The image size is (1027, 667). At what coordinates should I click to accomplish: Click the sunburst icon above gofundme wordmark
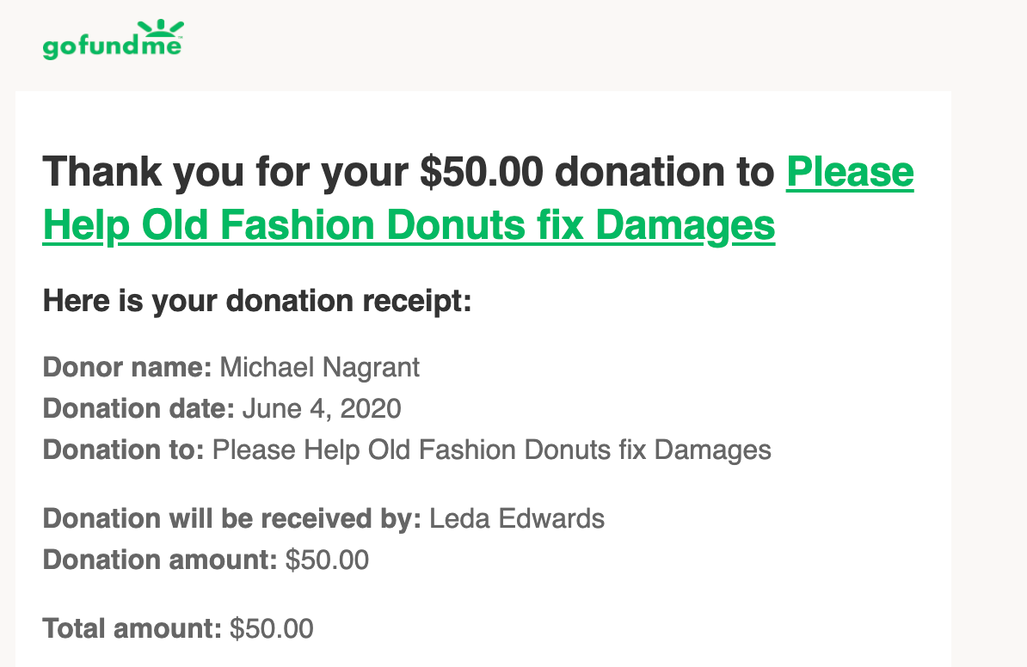[161, 28]
